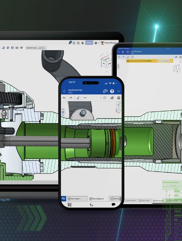Select the pencil sketch tool on phone
The width and height of the screenshot is (182, 241).
coord(78,98)
